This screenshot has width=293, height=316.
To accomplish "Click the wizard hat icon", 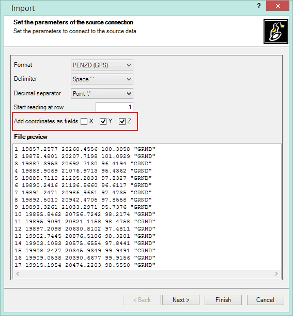I will [276, 32].
